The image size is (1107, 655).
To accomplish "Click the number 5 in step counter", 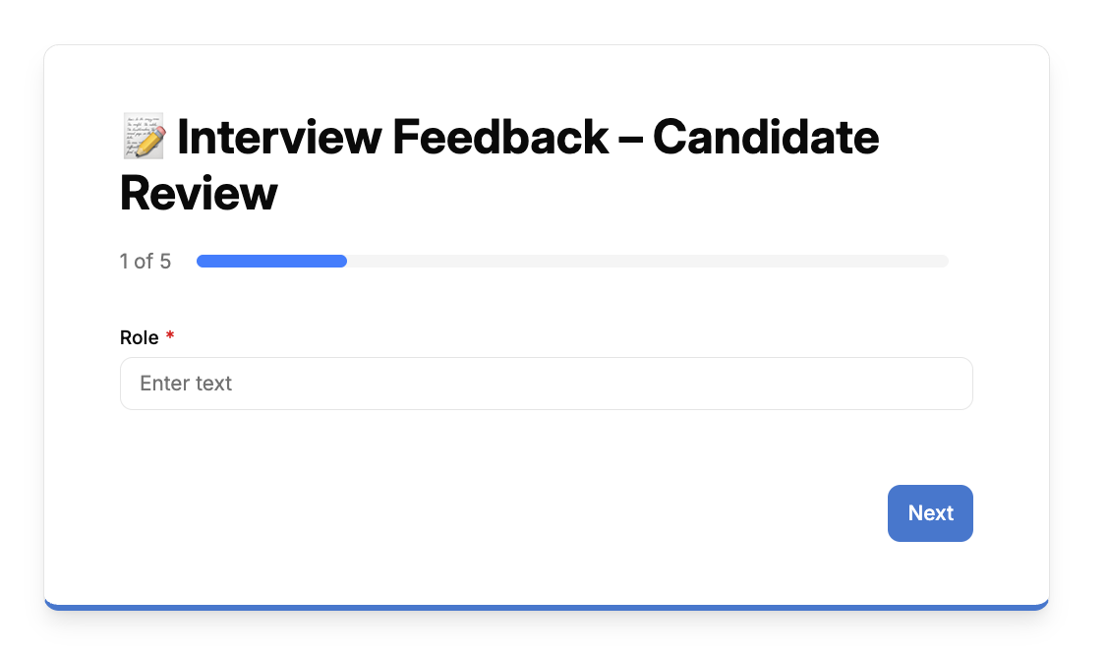I will coord(165,262).
